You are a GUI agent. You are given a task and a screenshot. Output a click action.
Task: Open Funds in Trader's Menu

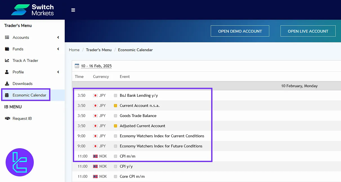[18, 49]
